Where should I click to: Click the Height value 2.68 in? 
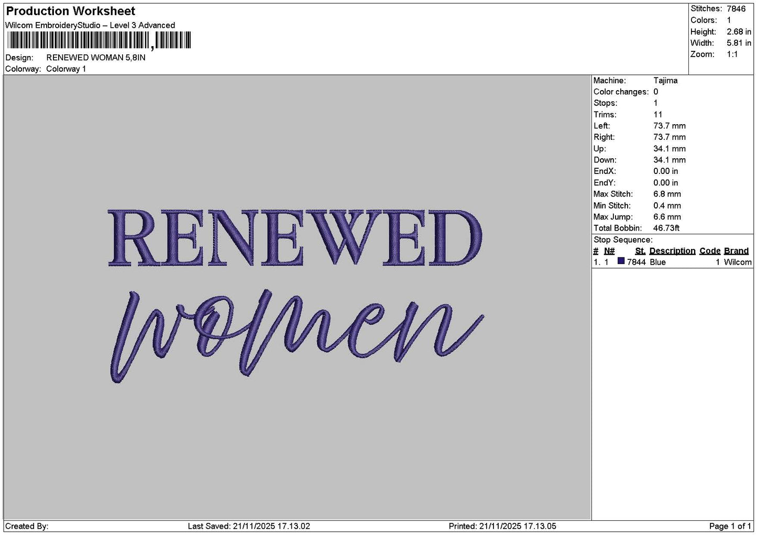pos(739,32)
